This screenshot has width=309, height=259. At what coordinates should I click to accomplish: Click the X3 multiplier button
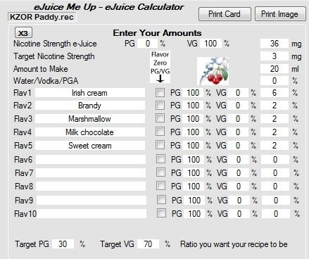click(23, 33)
